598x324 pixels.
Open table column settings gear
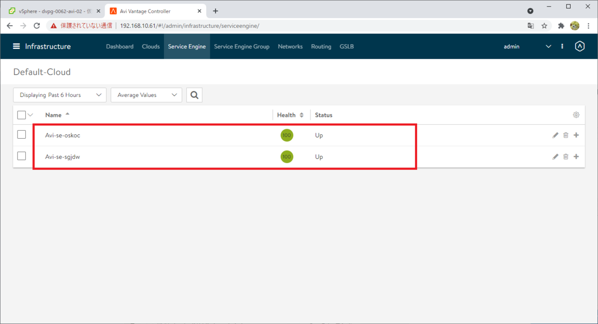click(x=576, y=115)
